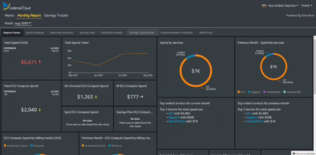Open the Frank user menu
316x155 pixels.
tap(307, 6)
